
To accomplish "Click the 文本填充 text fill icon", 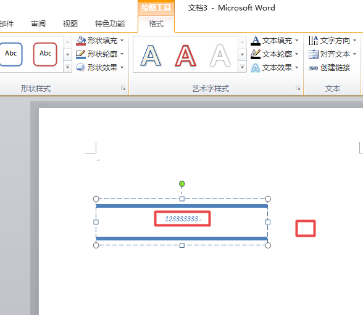I will pyautogui.click(x=256, y=41).
